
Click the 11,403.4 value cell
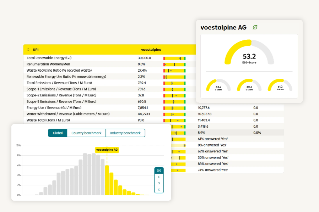204,120
